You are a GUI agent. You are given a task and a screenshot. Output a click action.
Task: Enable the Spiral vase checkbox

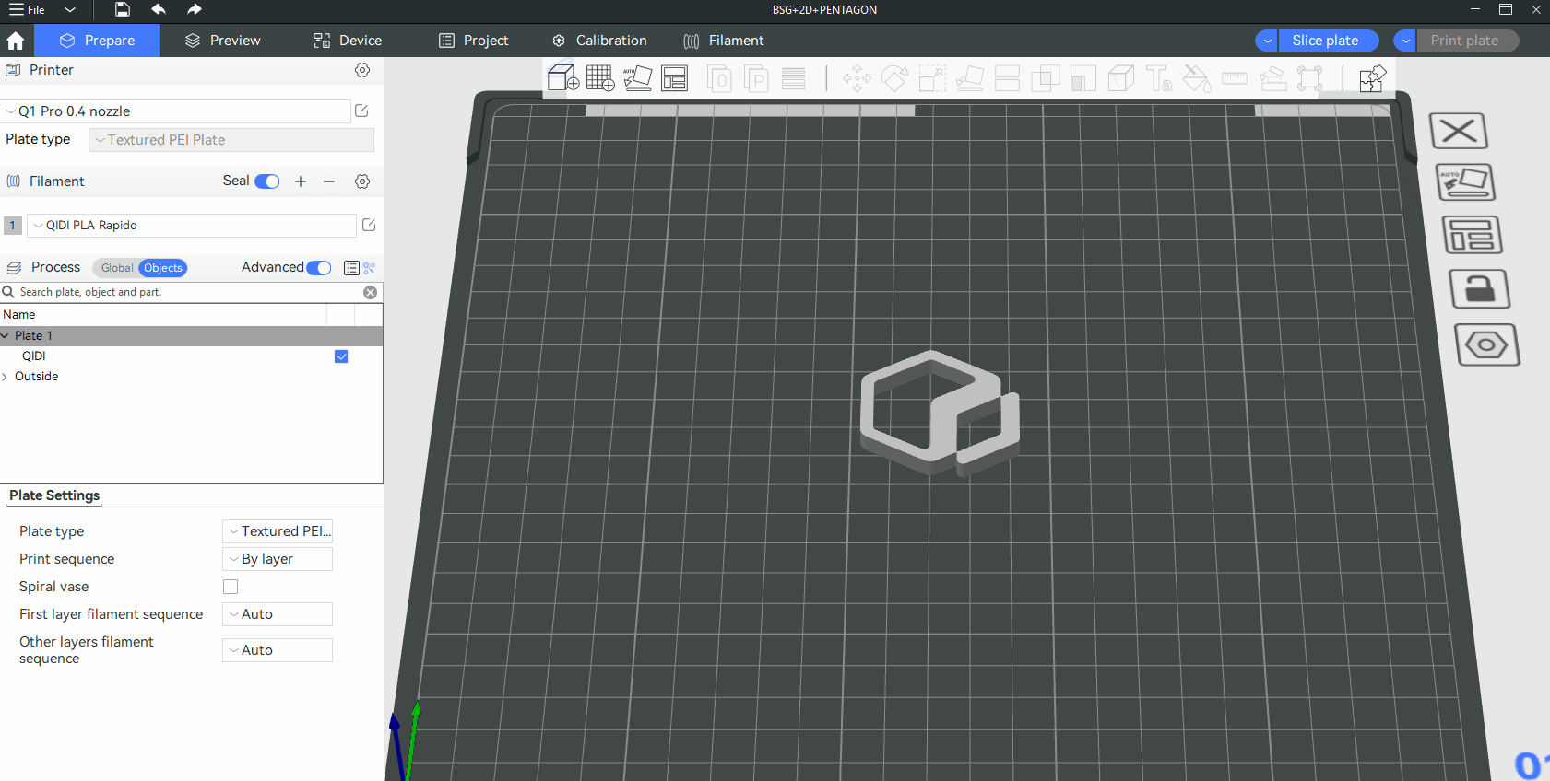pos(231,587)
